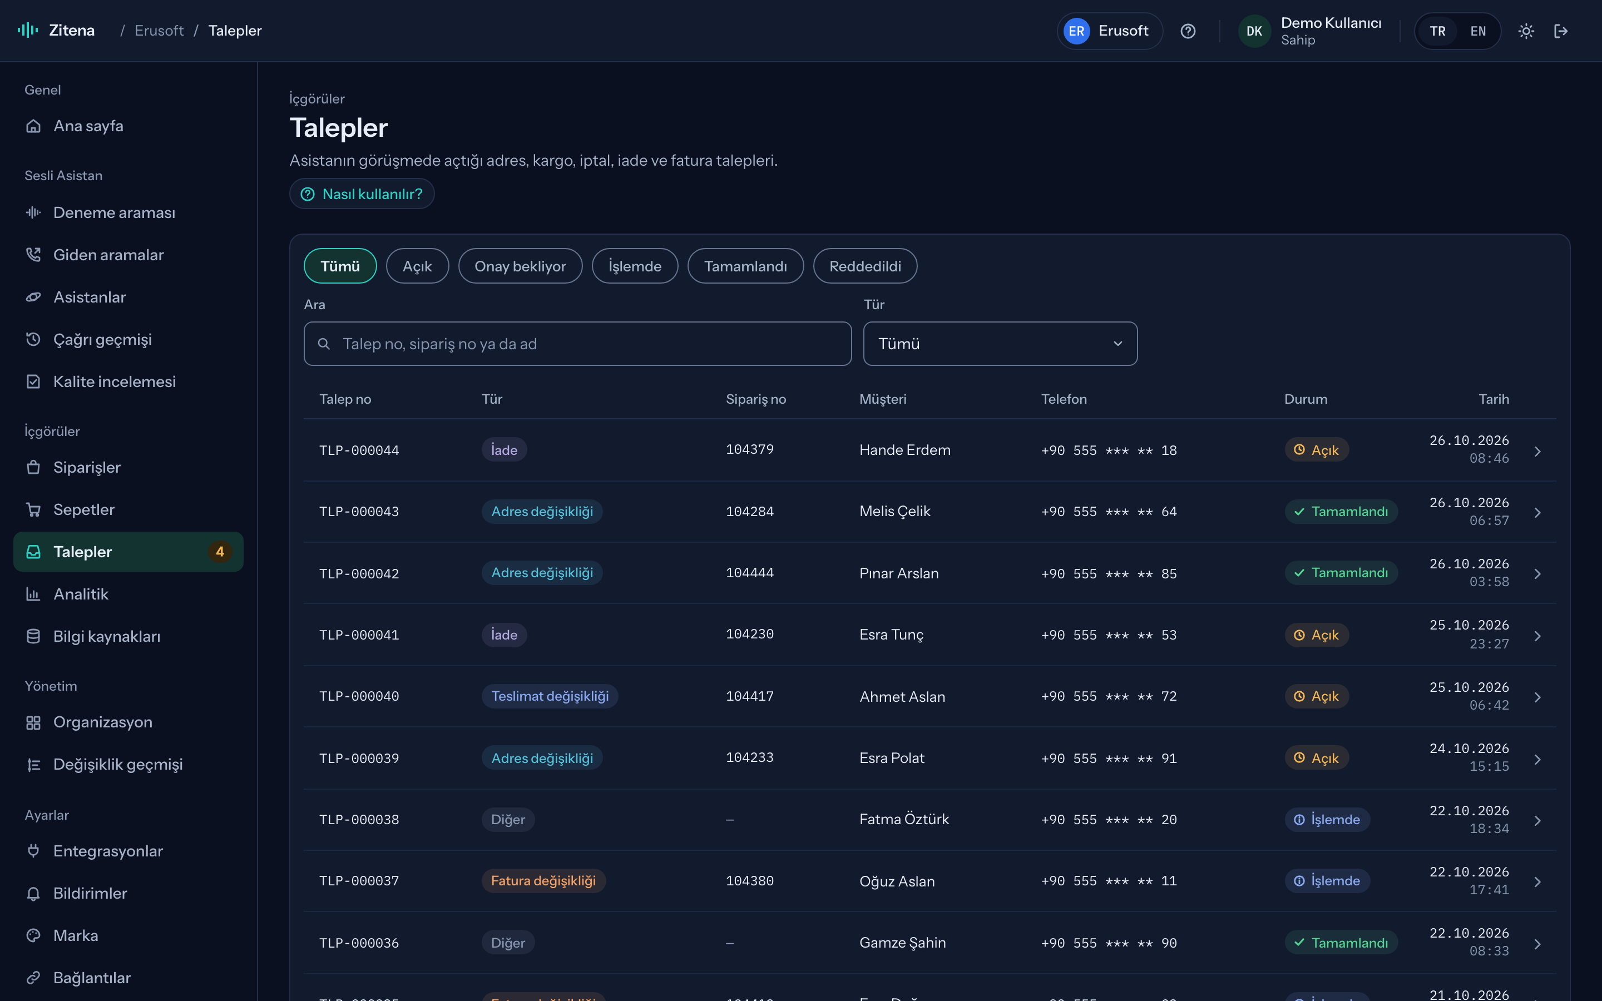Click the Nasıl kullanılır? help button
This screenshot has width=1602, height=1001.
[362, 194]
